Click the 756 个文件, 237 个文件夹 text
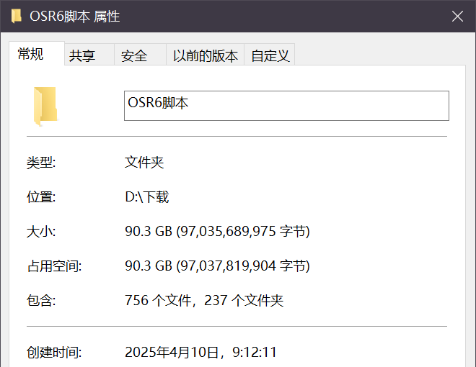This screenshot has width=476, height=367. click(204, 300)
